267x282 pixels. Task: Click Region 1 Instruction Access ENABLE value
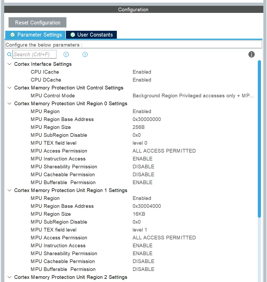click(143, 246)
